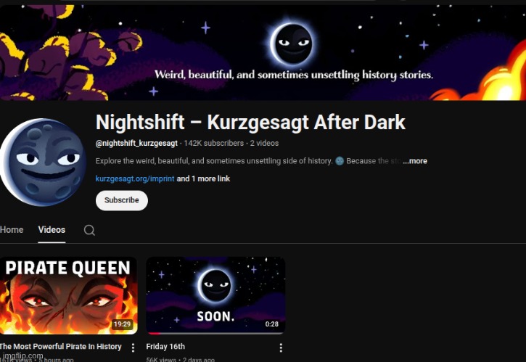Expand the 'and 1 more link' text

point(203,178)
